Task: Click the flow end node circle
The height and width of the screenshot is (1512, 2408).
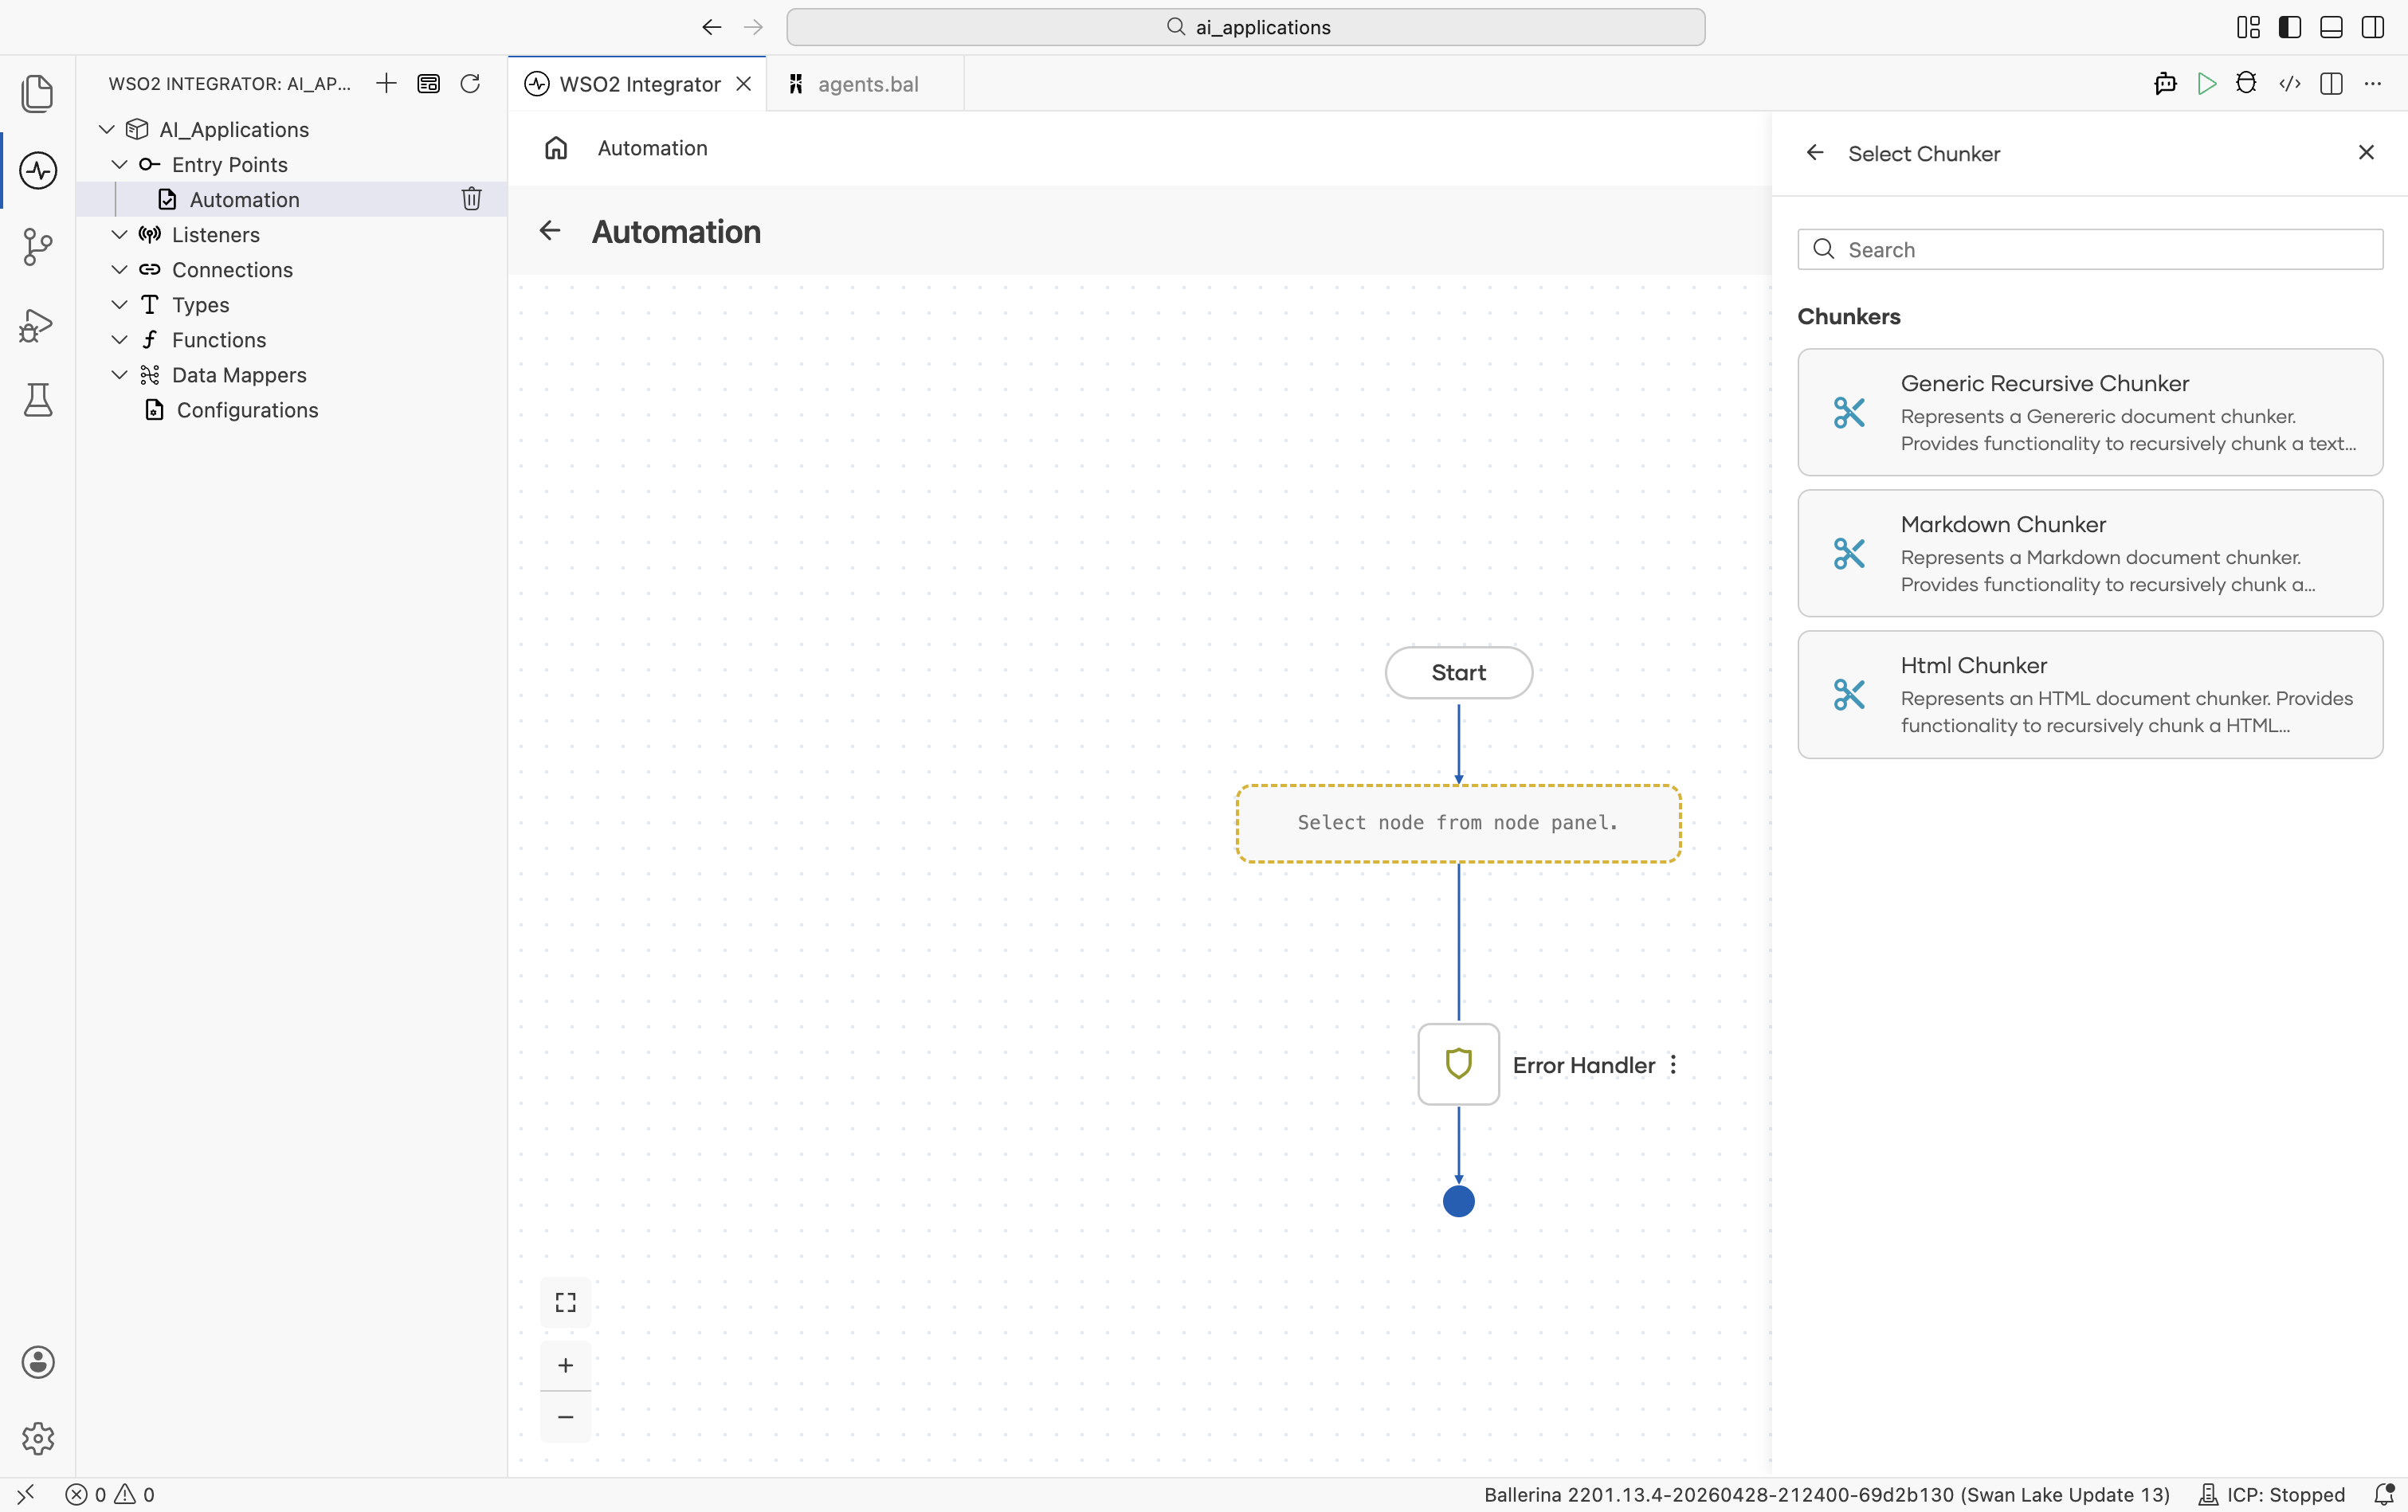Action: pyautogui.click(x=1459, y=1201)
